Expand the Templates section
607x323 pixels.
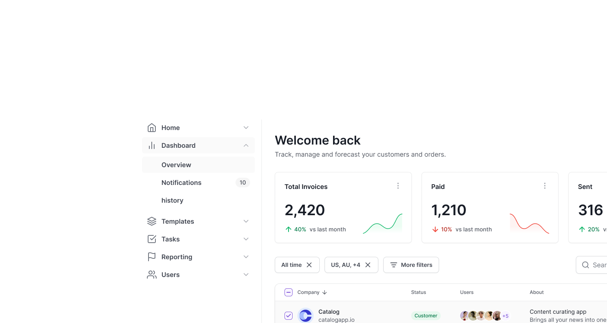click(x=246, y=221)
